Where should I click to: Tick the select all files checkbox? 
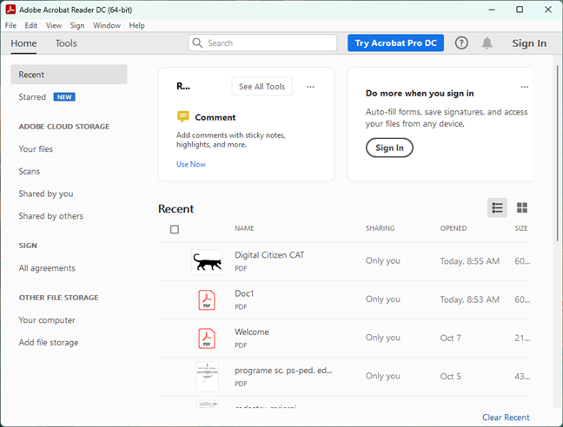tap(175, 229)
